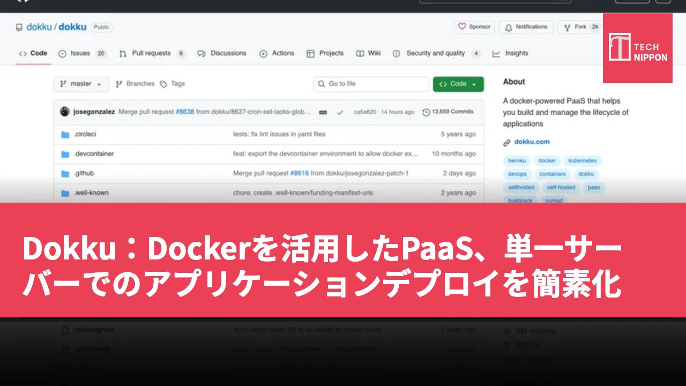The height and width of the screenshot is (386, 686).
Task: Click the self-hosted topic tag
Action: click(561, 188)
